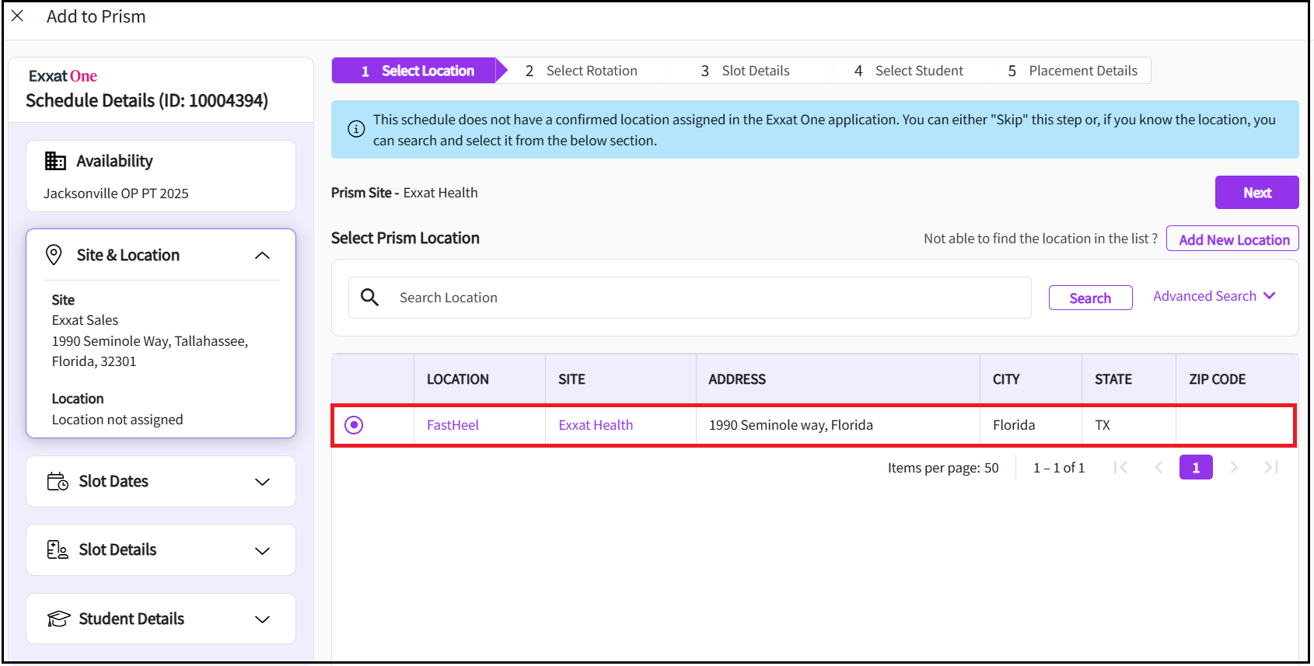Click the magnifying glass search icon
The height and width of the screenshot is (666, 1314).
pyautogui.click(x=370, y=298)
